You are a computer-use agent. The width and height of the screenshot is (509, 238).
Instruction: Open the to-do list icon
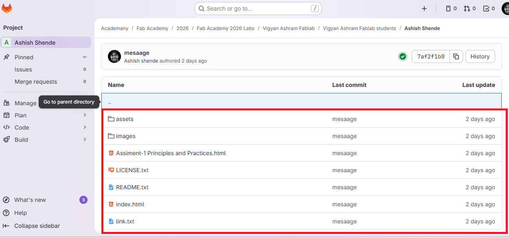click(x=489, y=9)
